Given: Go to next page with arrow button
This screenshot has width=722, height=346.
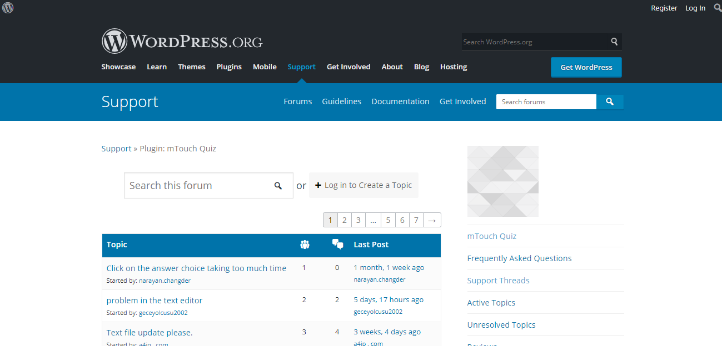Looking at the screenshot, I should coord(432,220).
